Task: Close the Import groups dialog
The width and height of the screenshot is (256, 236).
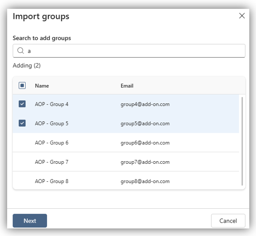Action: (242, 16)
